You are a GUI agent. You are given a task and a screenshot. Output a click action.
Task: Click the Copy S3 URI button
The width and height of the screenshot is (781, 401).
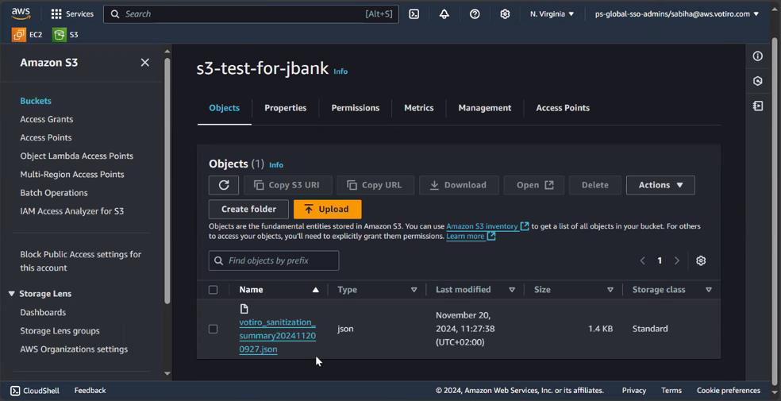(x=287, y=185)
